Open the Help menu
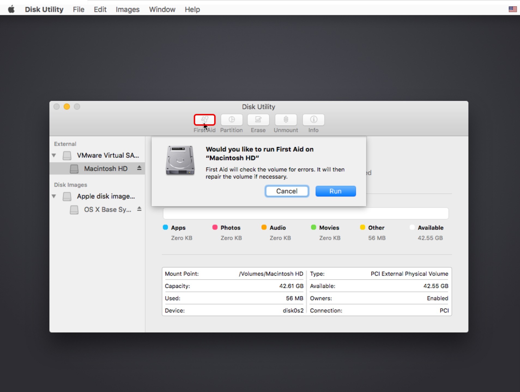Image resolution: width=520 pixels, height=392 pixels. [x=192, y=10]
